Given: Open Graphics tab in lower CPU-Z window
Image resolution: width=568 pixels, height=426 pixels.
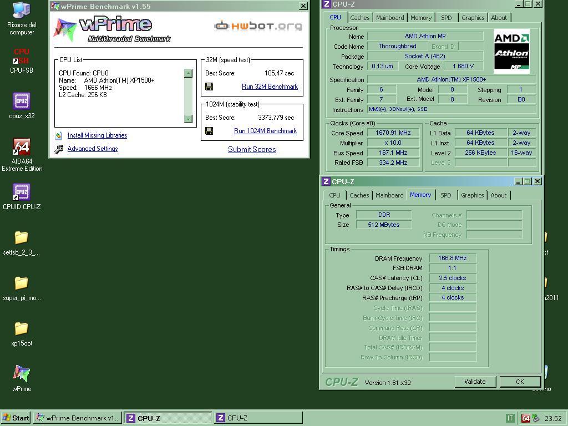Looking at the screenshot, I should 473,195.
